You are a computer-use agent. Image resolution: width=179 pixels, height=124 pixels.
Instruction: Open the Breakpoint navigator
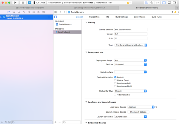[x=38, y=12]
